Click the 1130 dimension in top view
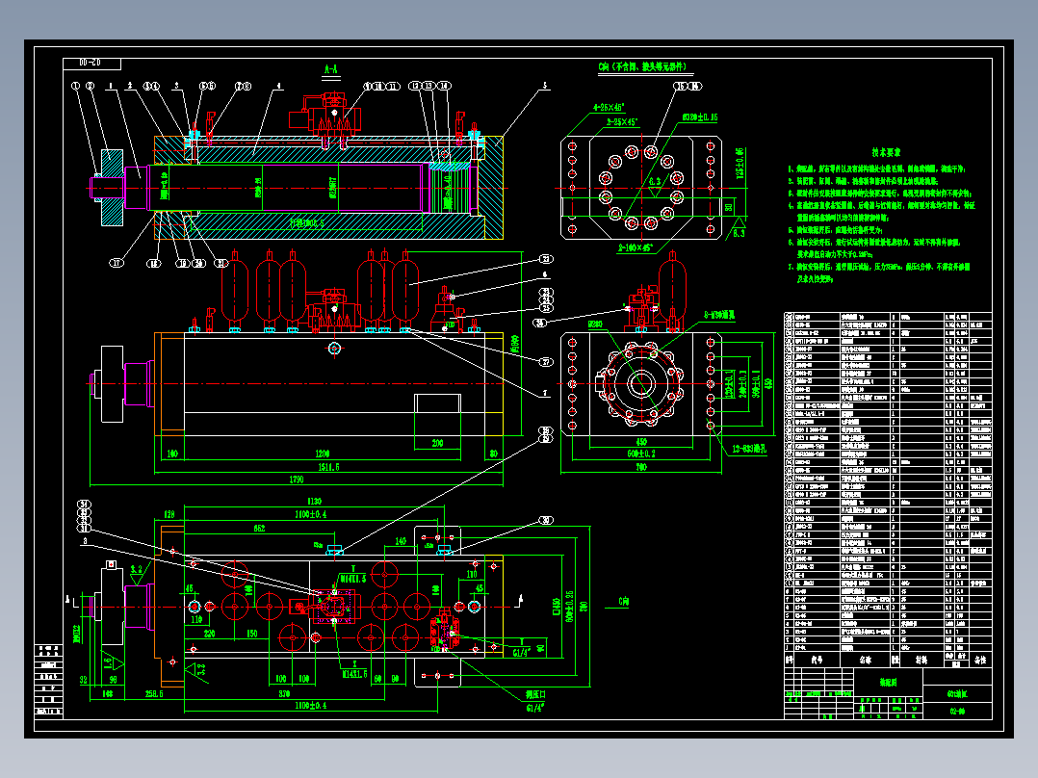The height and width of the screenshot is (778, 1038). click(x=314, y=502)
